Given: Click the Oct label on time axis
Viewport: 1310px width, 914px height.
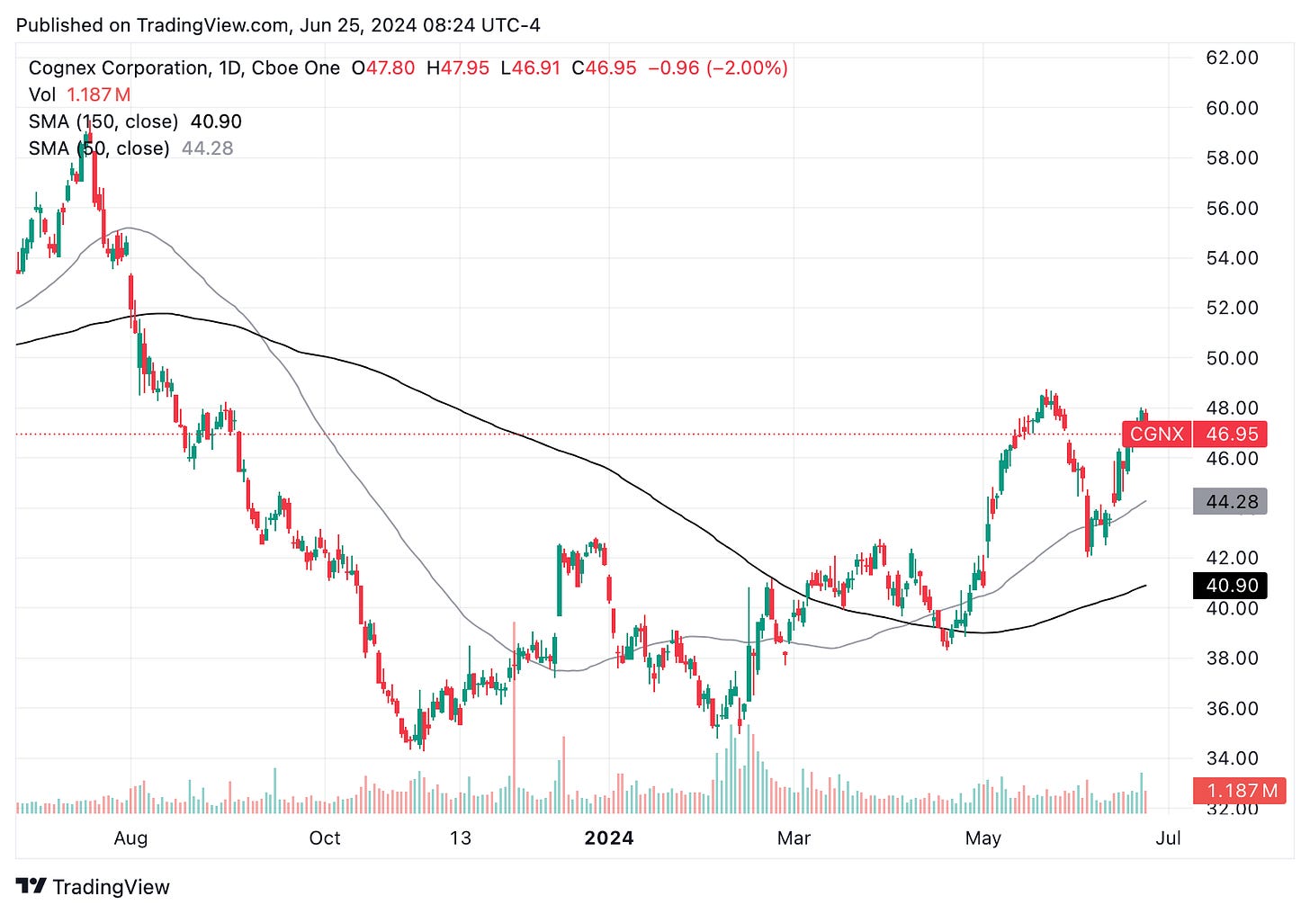Looking at the screenshot, I should pyautogui.click(x=325, y=838).
